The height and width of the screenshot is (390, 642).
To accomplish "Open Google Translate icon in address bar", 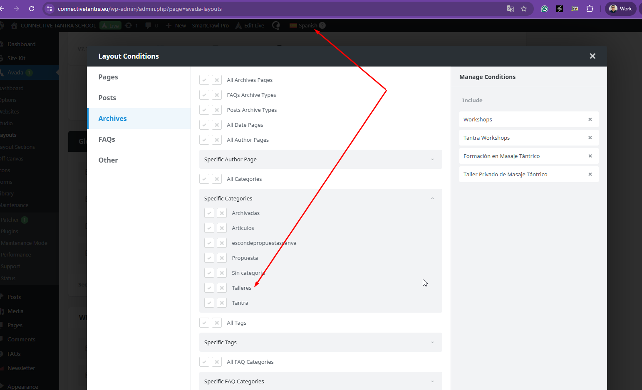I will [510, 9].
